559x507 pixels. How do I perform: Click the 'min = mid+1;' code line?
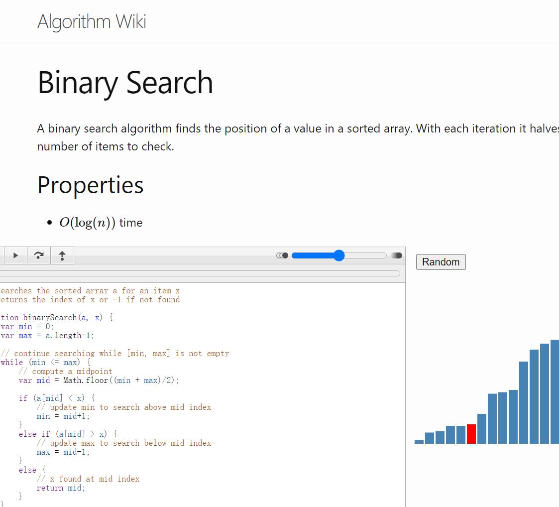click(x=56, y=416)
